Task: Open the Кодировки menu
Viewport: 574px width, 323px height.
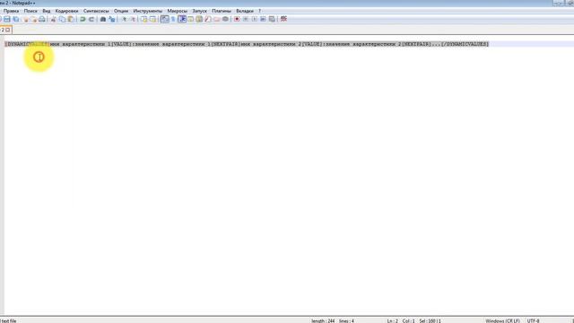Action: coord(67,11)
